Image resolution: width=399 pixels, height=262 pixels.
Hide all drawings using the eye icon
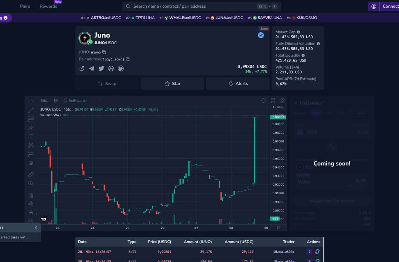click(x=31, y=221)
